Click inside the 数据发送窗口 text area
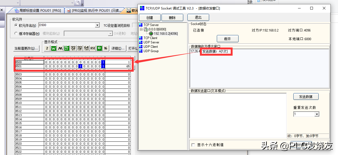This screenshot has height=155, width=338. [x=238, y=115]
